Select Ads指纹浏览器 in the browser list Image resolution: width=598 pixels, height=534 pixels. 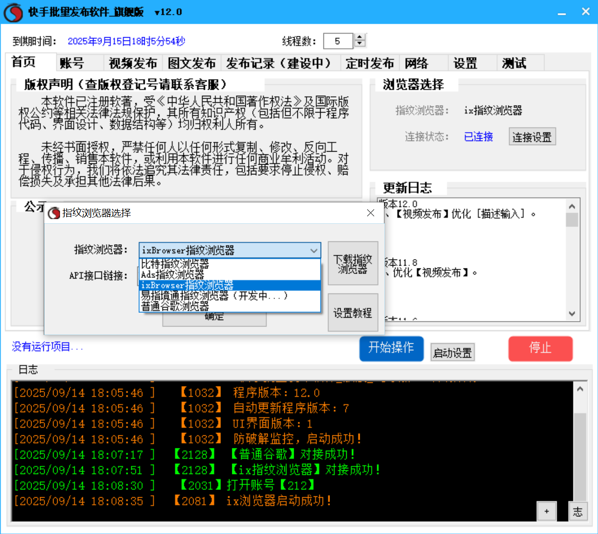[x=195, y=274]
